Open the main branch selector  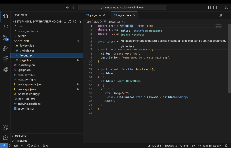[14, 145]
